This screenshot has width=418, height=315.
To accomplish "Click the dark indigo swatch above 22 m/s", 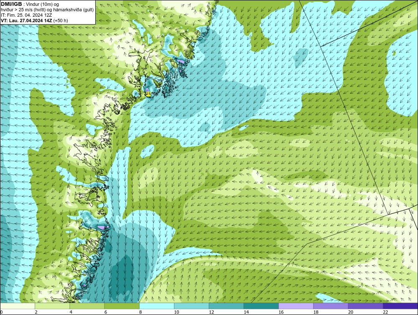I will pos(400,306).
